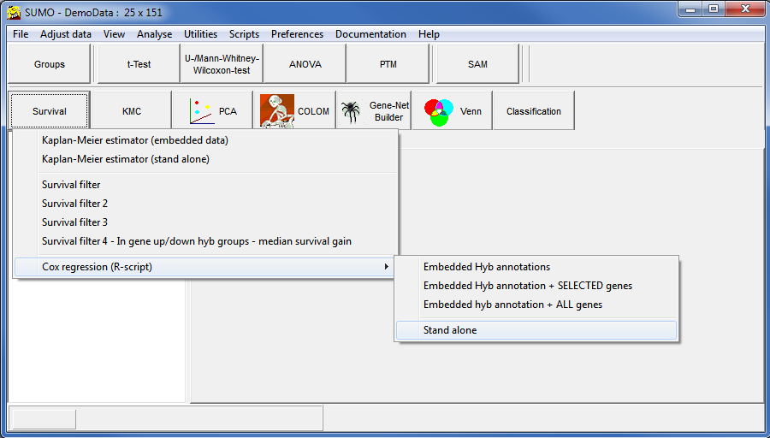Open the File menu
The height and width of the screenshot is (438, 770).
(x=21, y=34)
